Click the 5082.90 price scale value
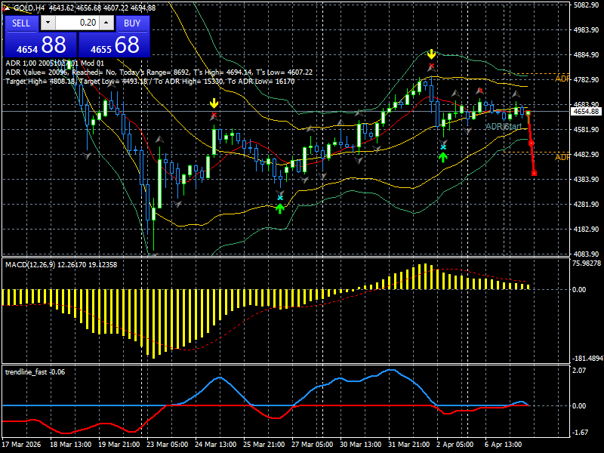The height and width of the screenshot is (453, 604). click(x=586, y=5)
